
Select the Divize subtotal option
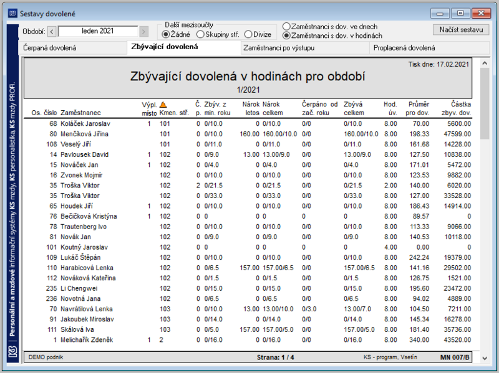click(258, 34)
